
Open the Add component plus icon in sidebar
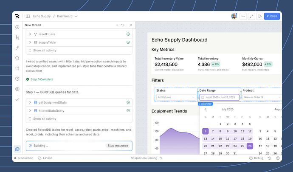[x=17, y=27]
